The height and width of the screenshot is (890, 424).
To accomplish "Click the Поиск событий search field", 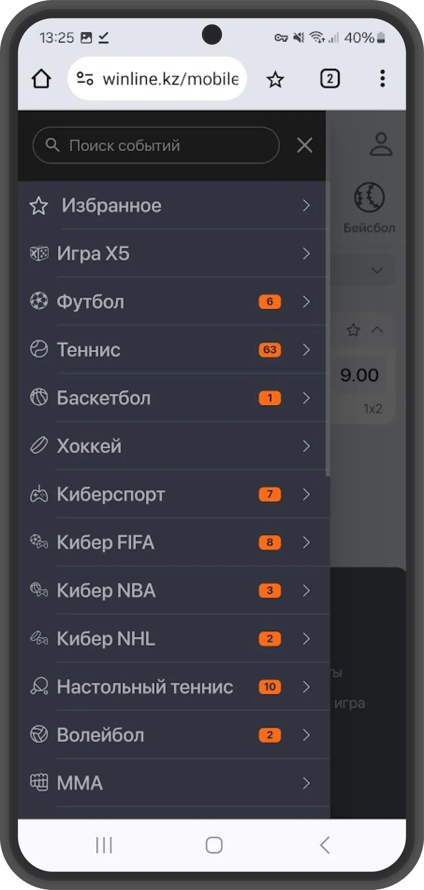I will point(156,145).
